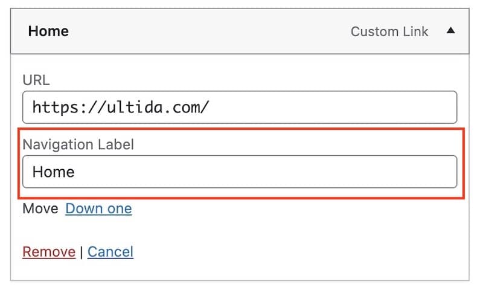Remove this menu item via the Remove link
Image resolution: width=483 pixels, height=290 pixels.
[x=49, y=252]
